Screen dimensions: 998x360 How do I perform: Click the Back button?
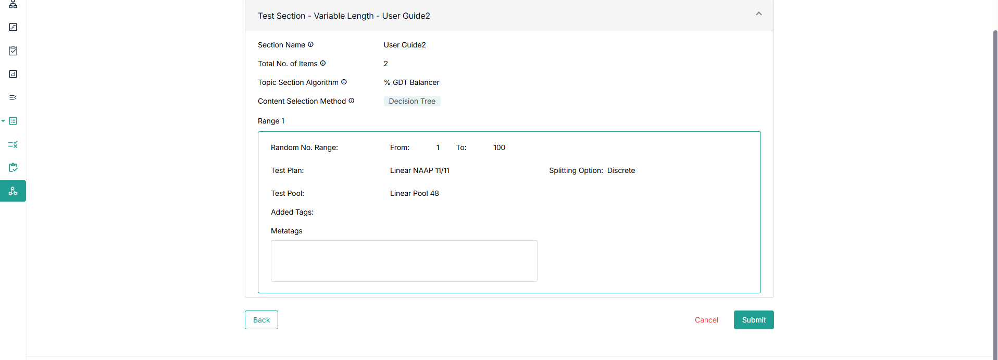261,320
